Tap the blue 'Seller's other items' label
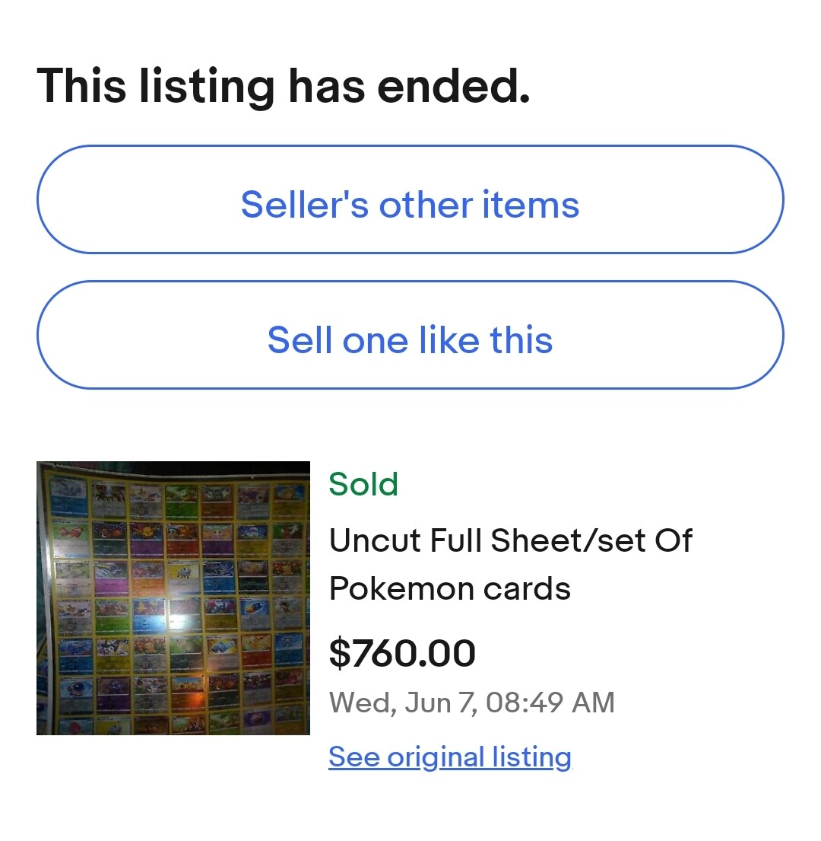 [x=410, y=204]
